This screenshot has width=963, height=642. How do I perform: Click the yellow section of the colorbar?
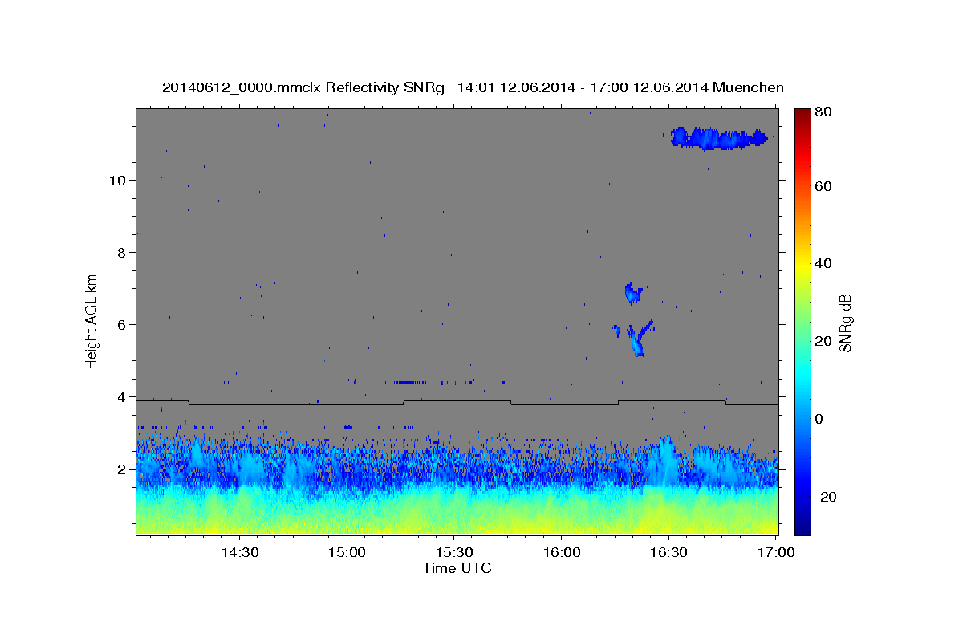tap(802, 263)
